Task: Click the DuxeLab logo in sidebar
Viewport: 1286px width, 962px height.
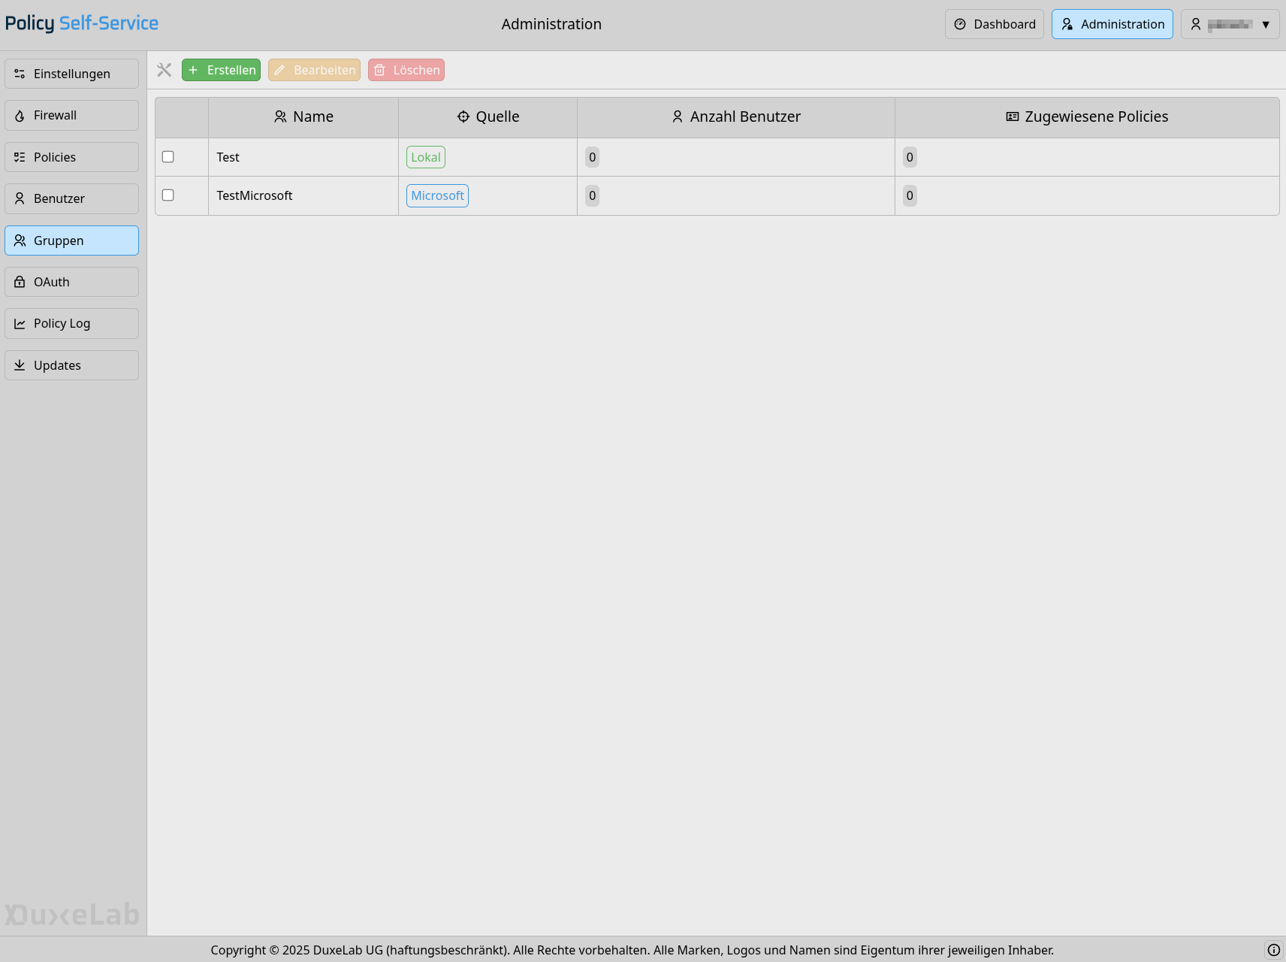Action: [x=72, y=914]
